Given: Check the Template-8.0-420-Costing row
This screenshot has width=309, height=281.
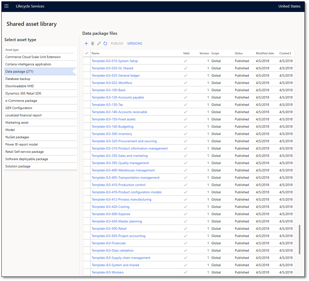Looking at the screenshot, I should click(86, 206).
